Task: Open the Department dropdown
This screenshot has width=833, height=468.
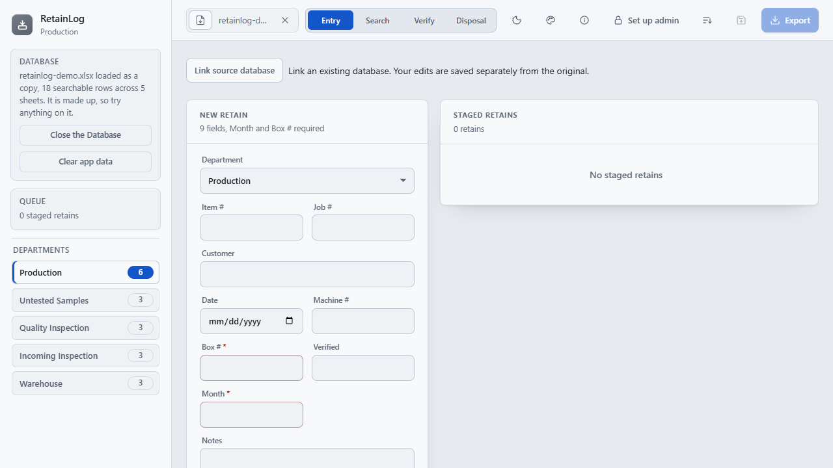Action: click(x=307, y=181)
